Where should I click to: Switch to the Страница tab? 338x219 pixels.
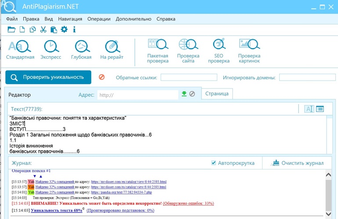pos(217,94)
